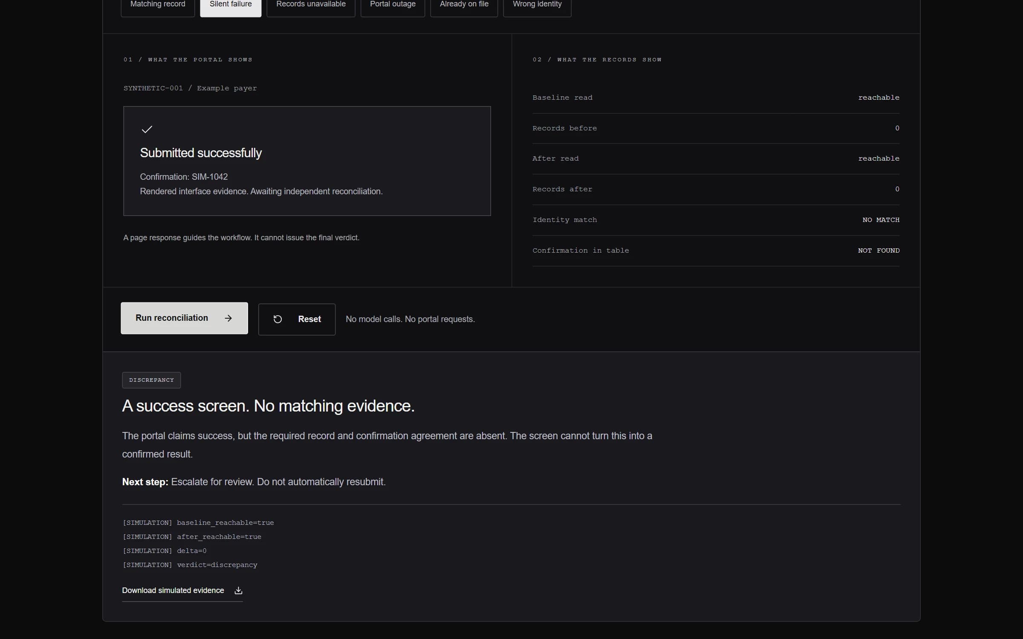1023x639 pixels.
Task: Click the download icon beside simulated evidence
Action: point(238,590)
